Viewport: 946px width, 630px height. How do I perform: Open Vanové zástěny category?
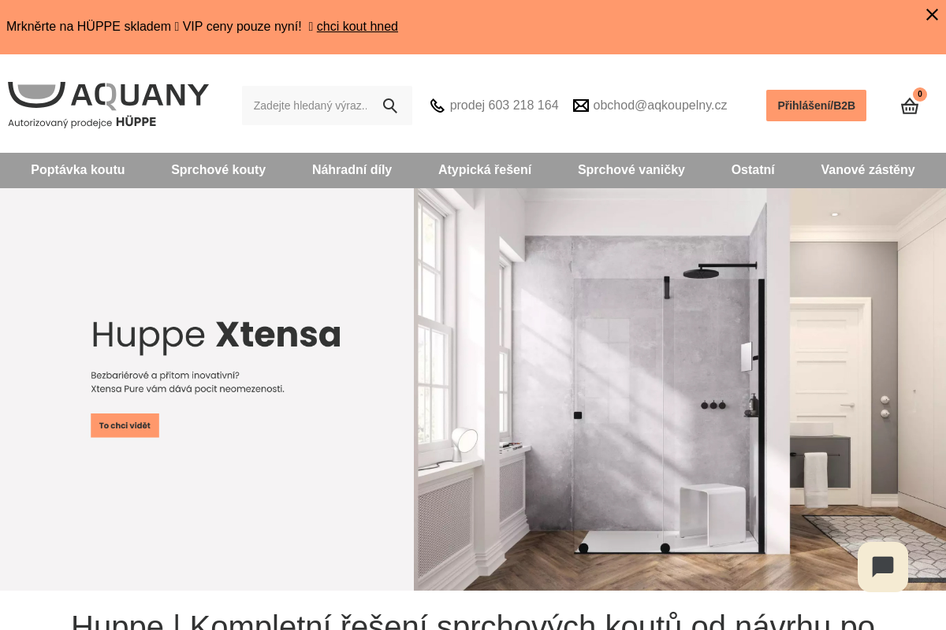[x=868, y=170]
